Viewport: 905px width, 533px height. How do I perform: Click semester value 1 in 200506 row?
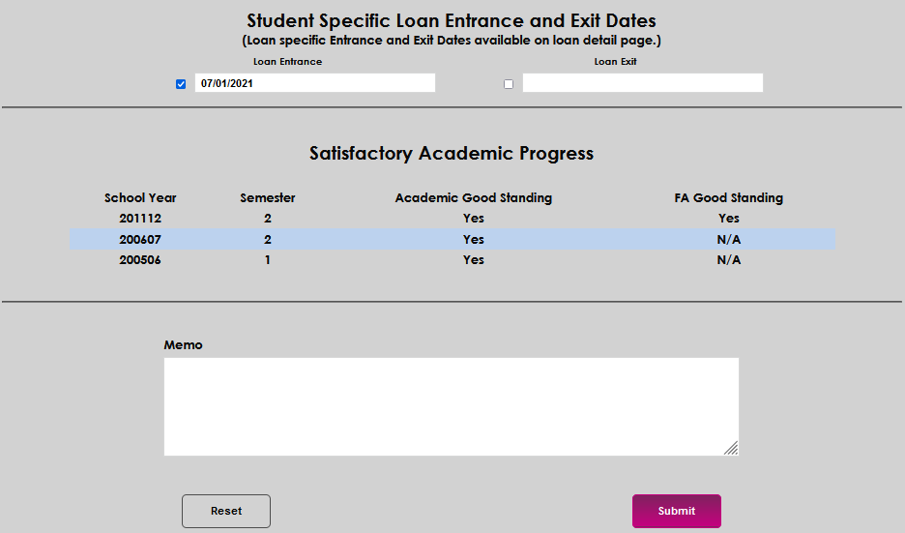268,260
